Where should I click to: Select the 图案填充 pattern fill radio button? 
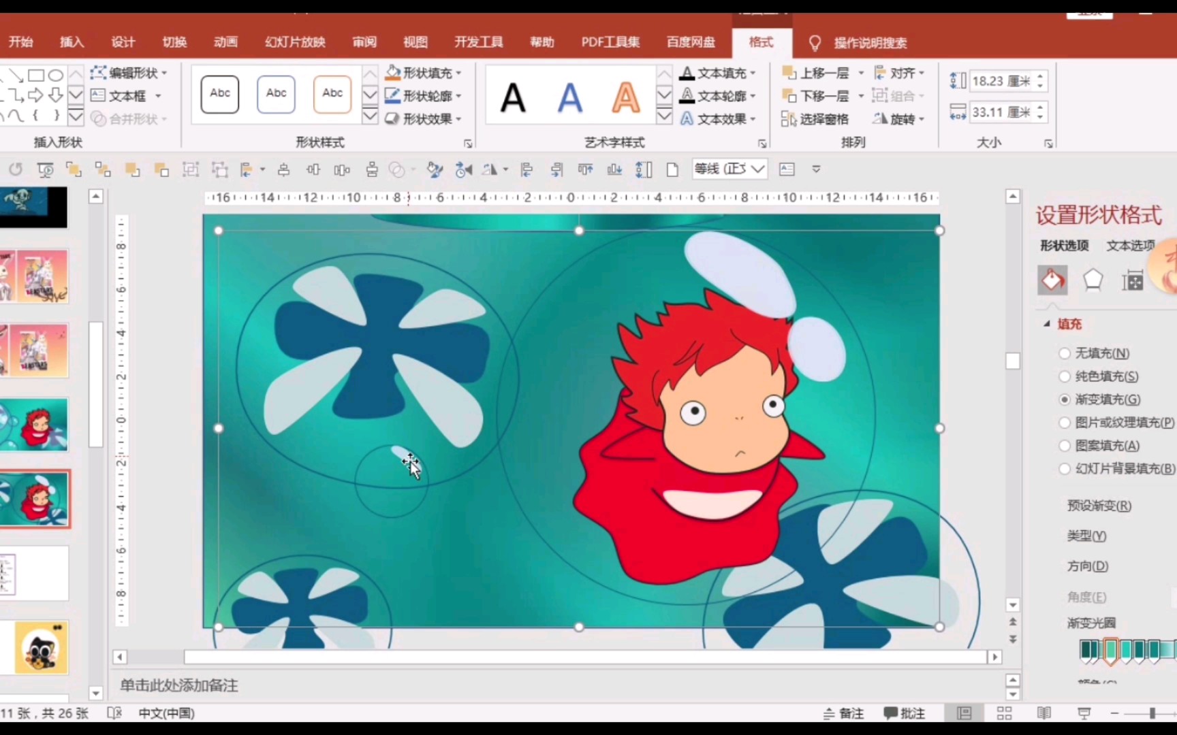click(x=1065, y=446)
